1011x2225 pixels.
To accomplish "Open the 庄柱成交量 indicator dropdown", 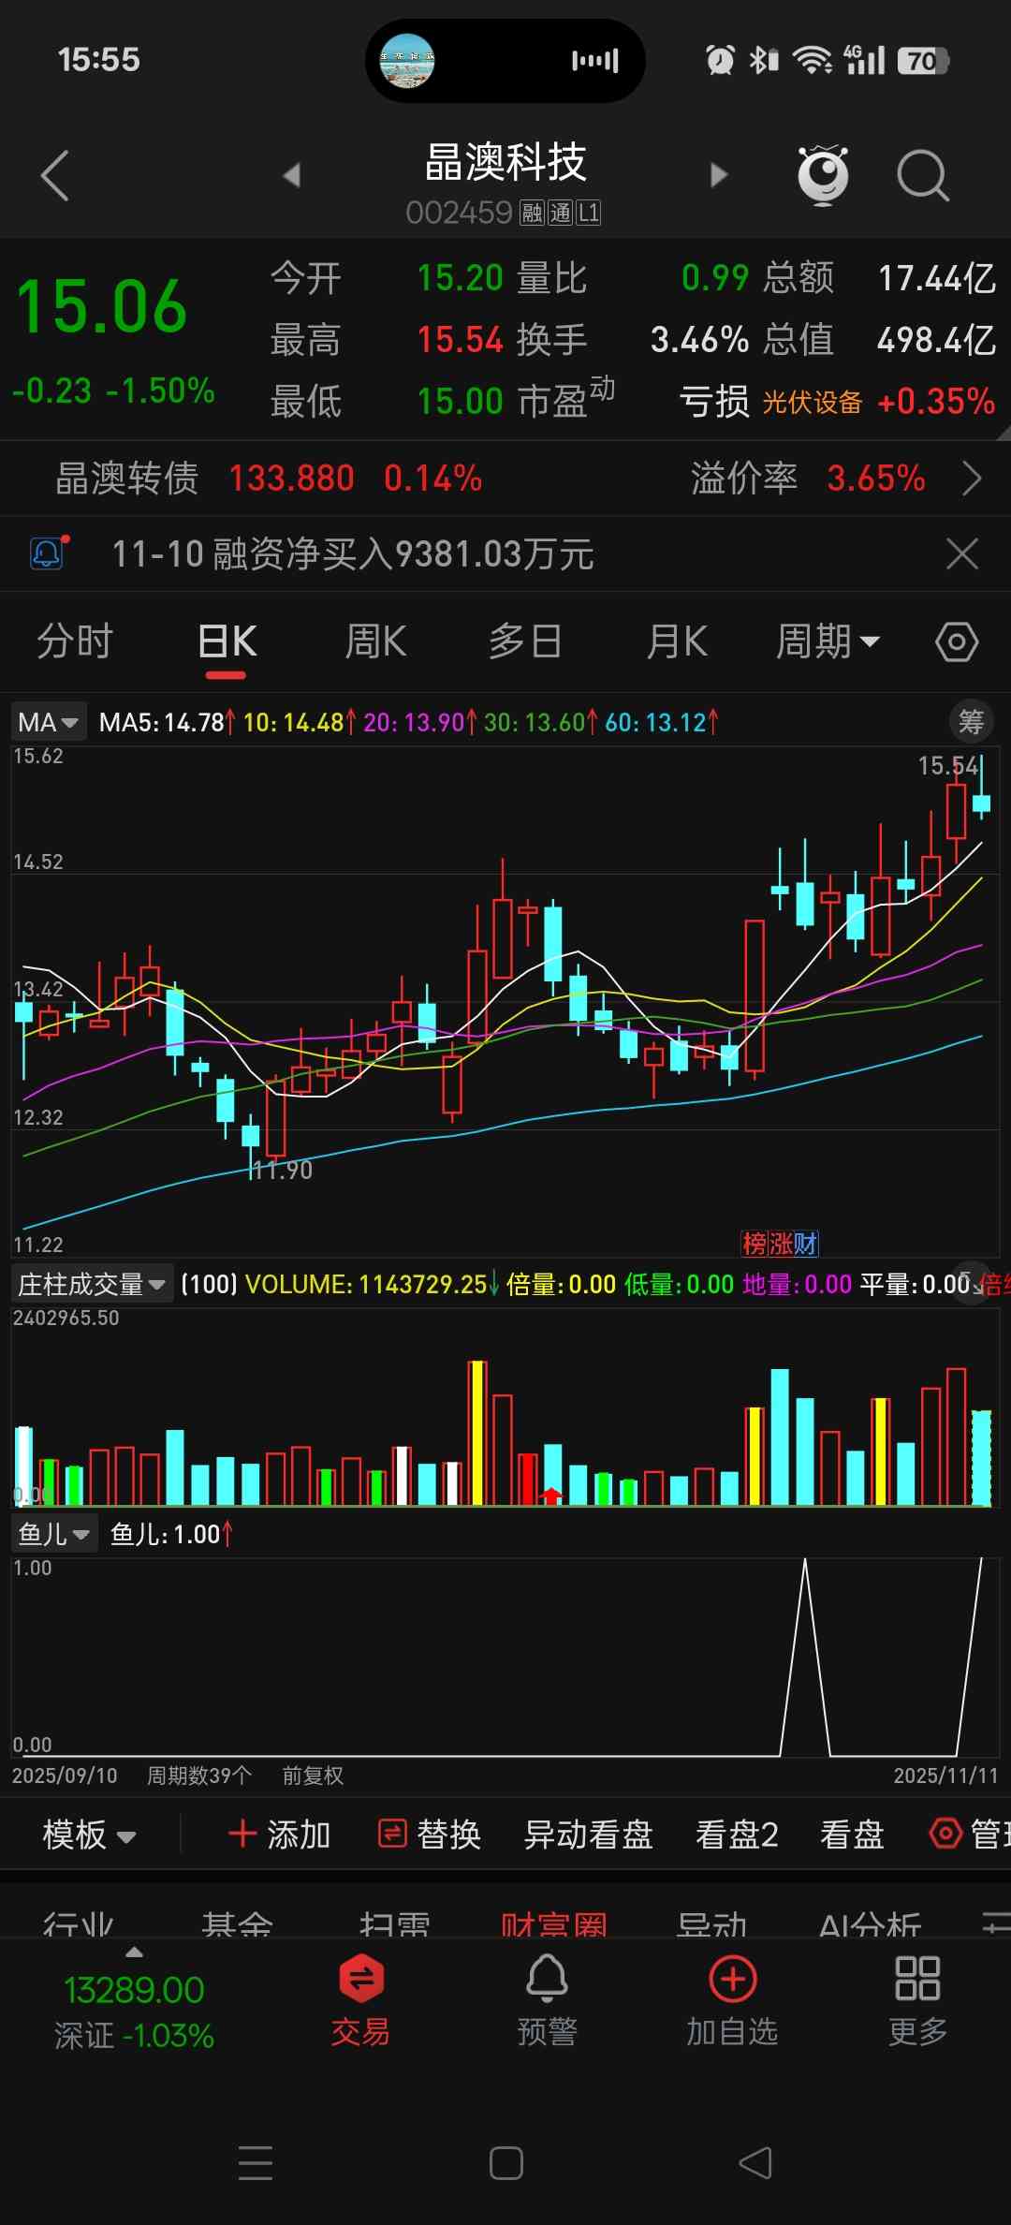I will 91,1284.
